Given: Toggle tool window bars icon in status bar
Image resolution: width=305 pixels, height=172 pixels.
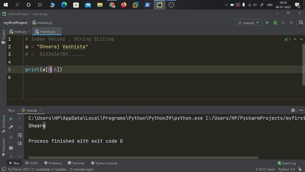Looking at the screenshot, I should (x=3, y=169).
